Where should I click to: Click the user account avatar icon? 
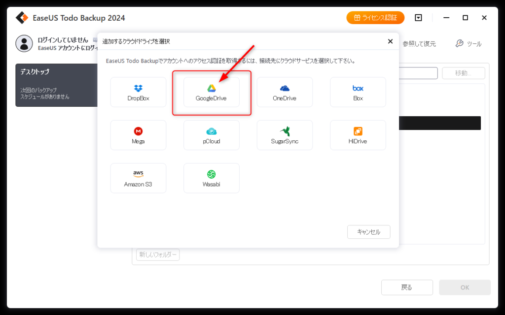(24, 43)
